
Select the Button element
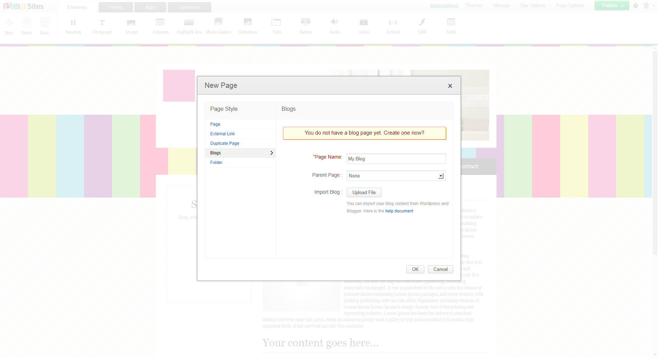point(306,26)
